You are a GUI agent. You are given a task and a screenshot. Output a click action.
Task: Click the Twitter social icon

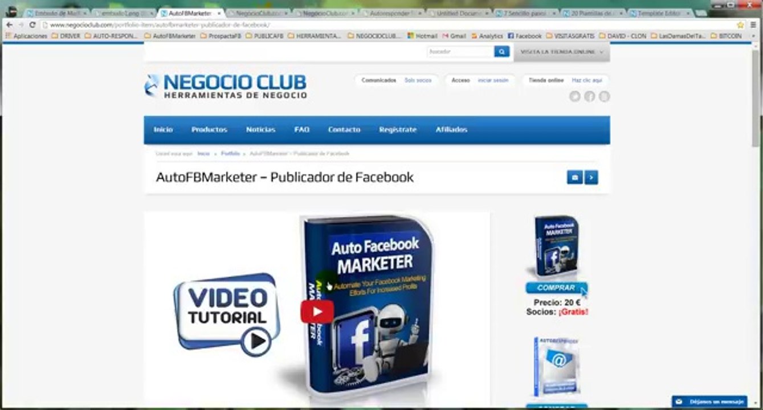(x=575, y=96)
